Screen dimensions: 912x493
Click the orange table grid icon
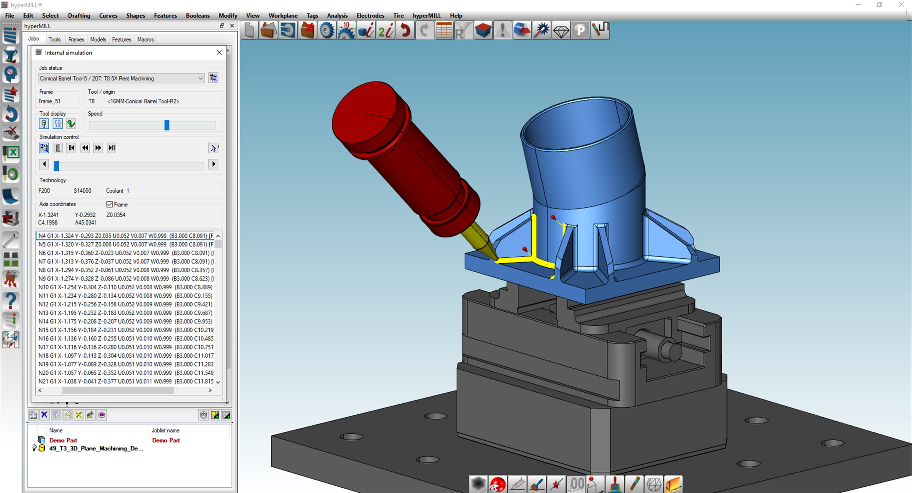pos(444,30)
